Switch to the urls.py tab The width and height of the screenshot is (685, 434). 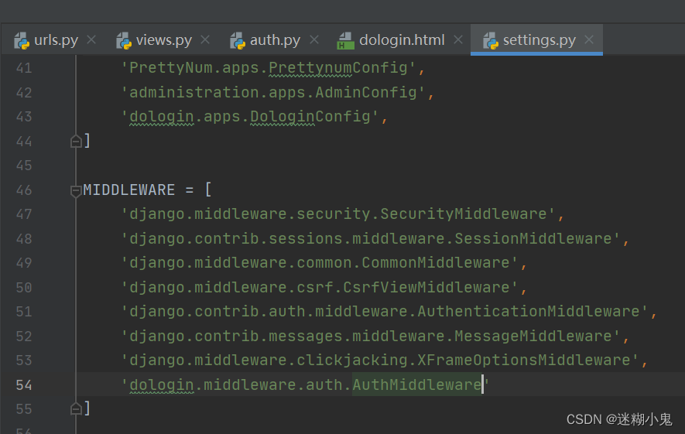click(55, 40)
